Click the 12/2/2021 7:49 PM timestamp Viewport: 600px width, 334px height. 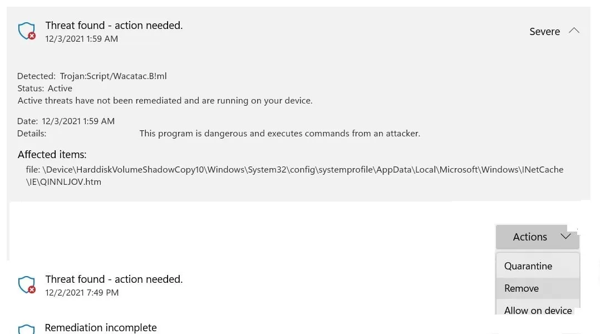coord(81,292)
